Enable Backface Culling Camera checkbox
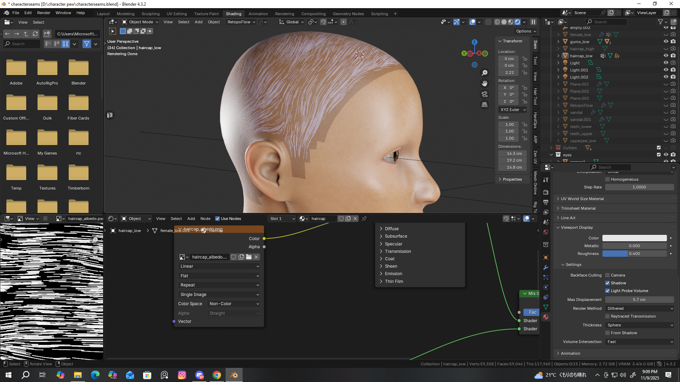Viewport: 680px width, 382px height. coord(607,275)
